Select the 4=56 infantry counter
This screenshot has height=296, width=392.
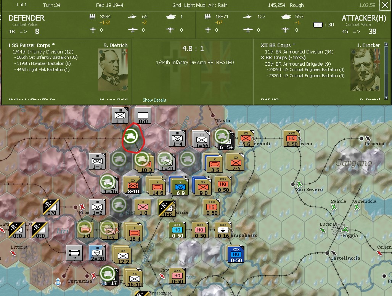[x=201, y=139]
